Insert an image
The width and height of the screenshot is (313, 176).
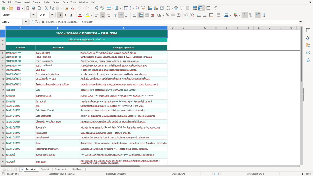tap(150, 8)
